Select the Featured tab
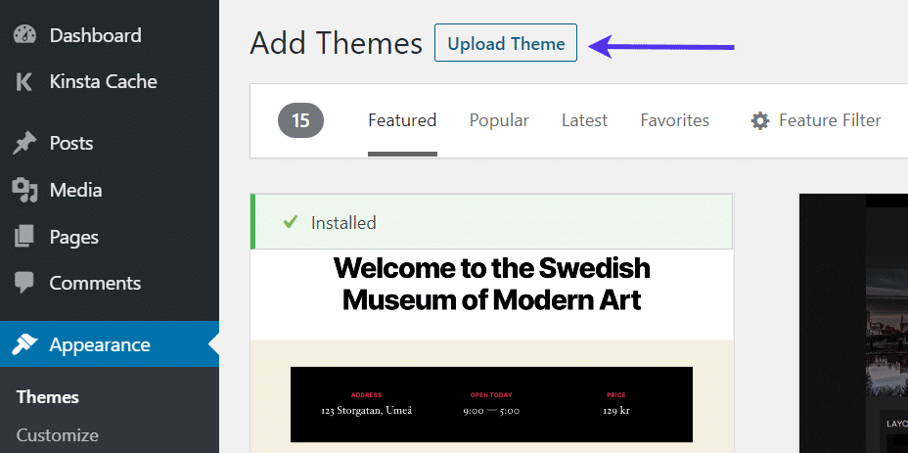 [x=402, y=120]
